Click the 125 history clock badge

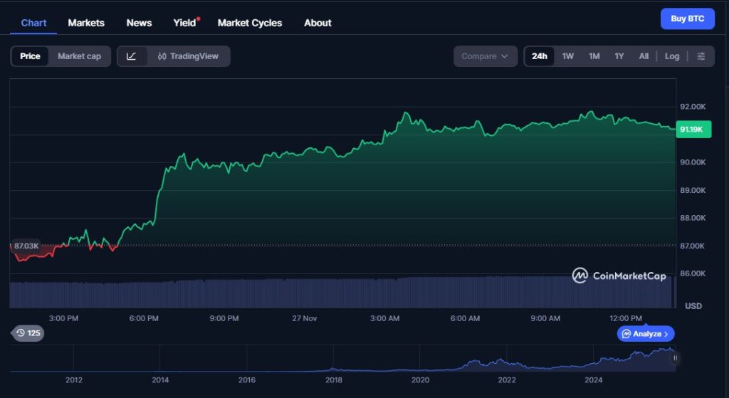pos(28,332)
